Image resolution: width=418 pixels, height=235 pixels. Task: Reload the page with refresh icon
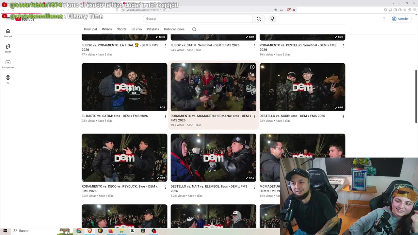13,10
